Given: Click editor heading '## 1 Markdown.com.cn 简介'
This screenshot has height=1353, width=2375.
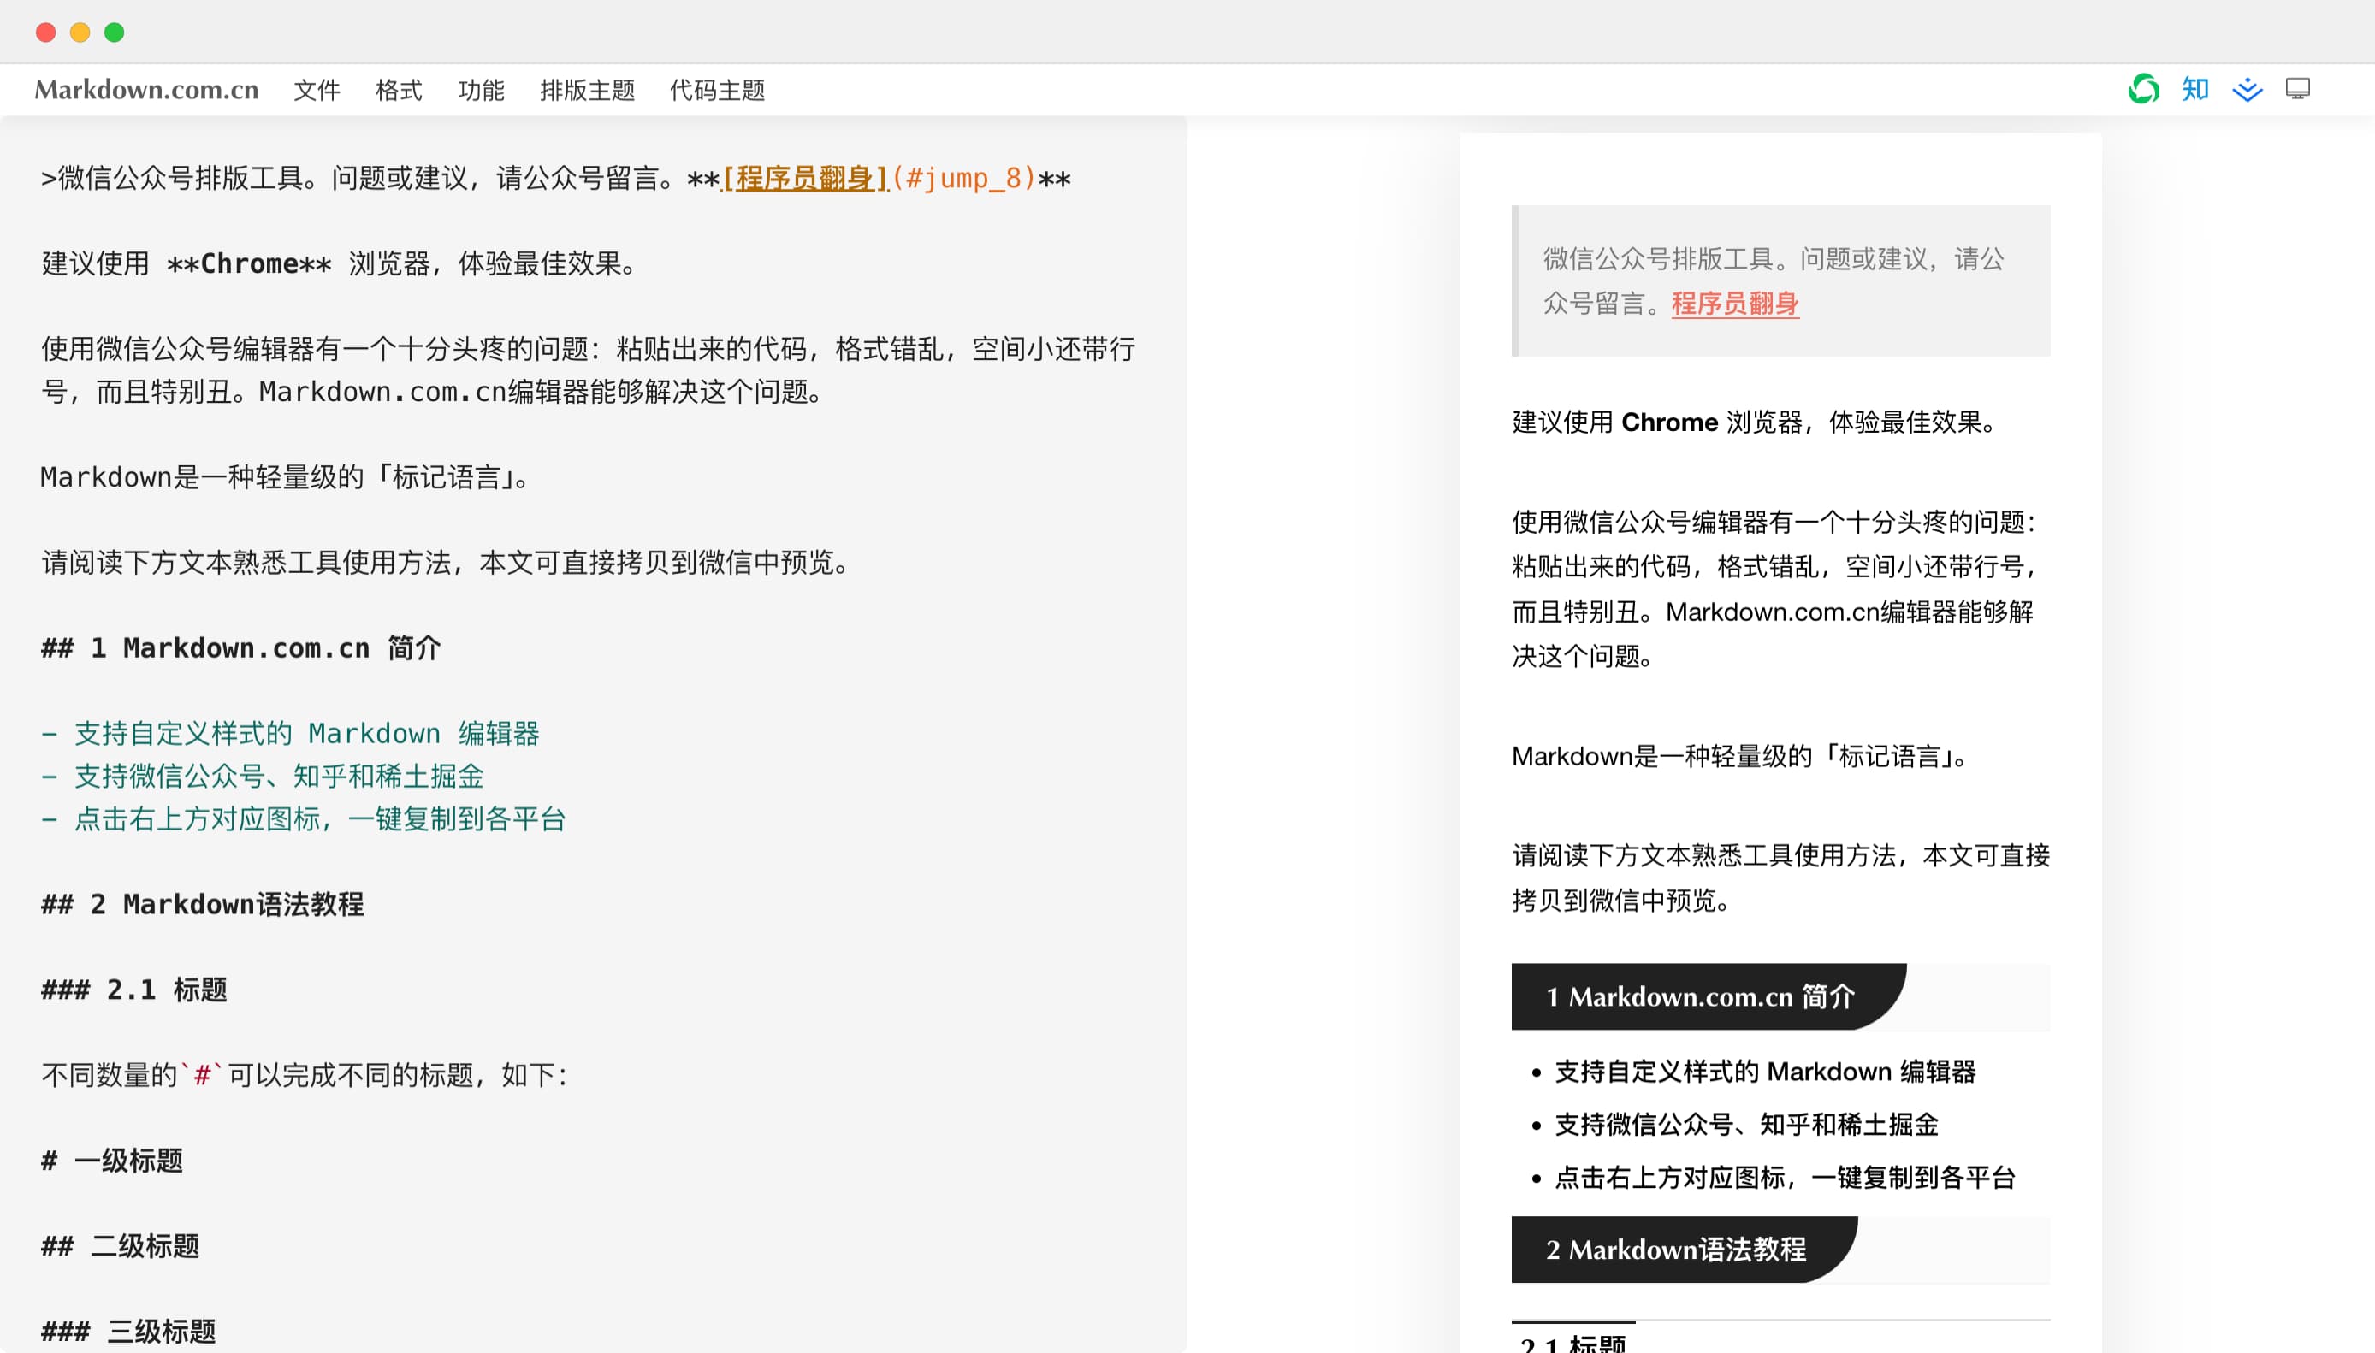Looking at the screenshot, I should pos(240,647).
